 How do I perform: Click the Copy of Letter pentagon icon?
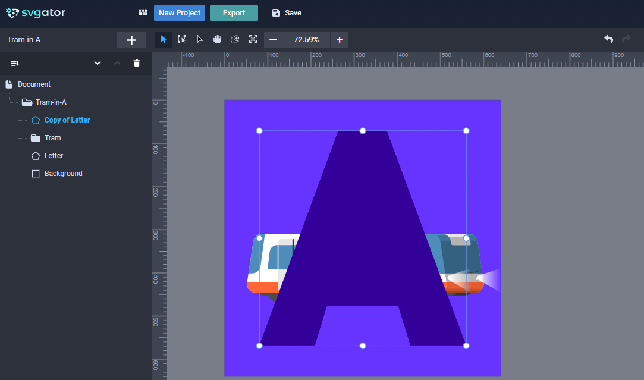point(36,120)
